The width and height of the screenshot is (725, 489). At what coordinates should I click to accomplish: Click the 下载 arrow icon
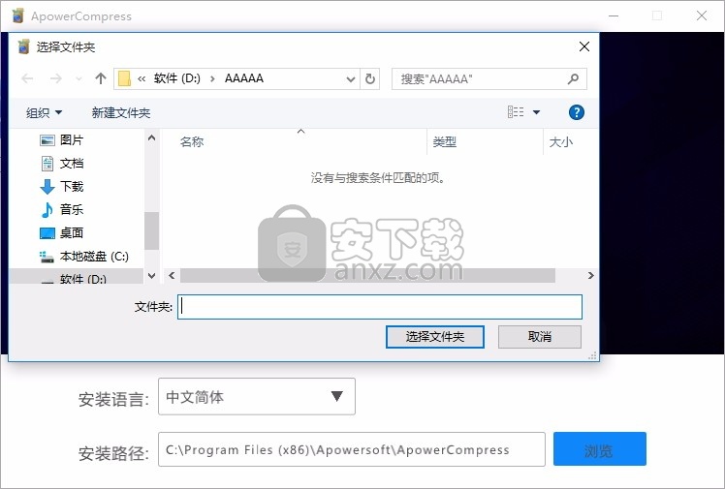tap(47, 187)
